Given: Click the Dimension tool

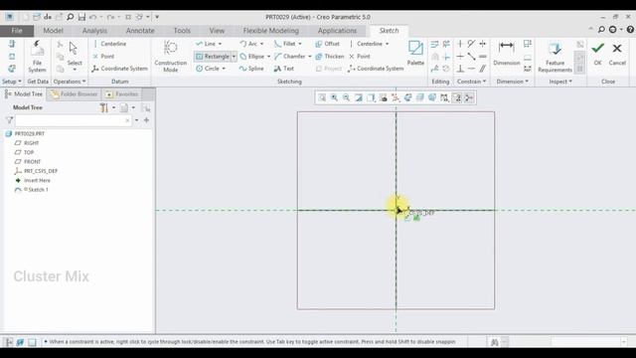Looking at the screenshot, I should pyautogui.click(x=506, y=53).
